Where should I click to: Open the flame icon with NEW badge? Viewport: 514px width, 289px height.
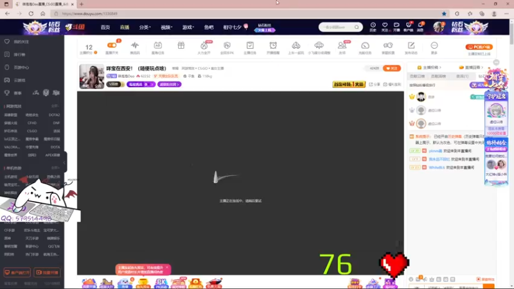[x=204, y=45]
